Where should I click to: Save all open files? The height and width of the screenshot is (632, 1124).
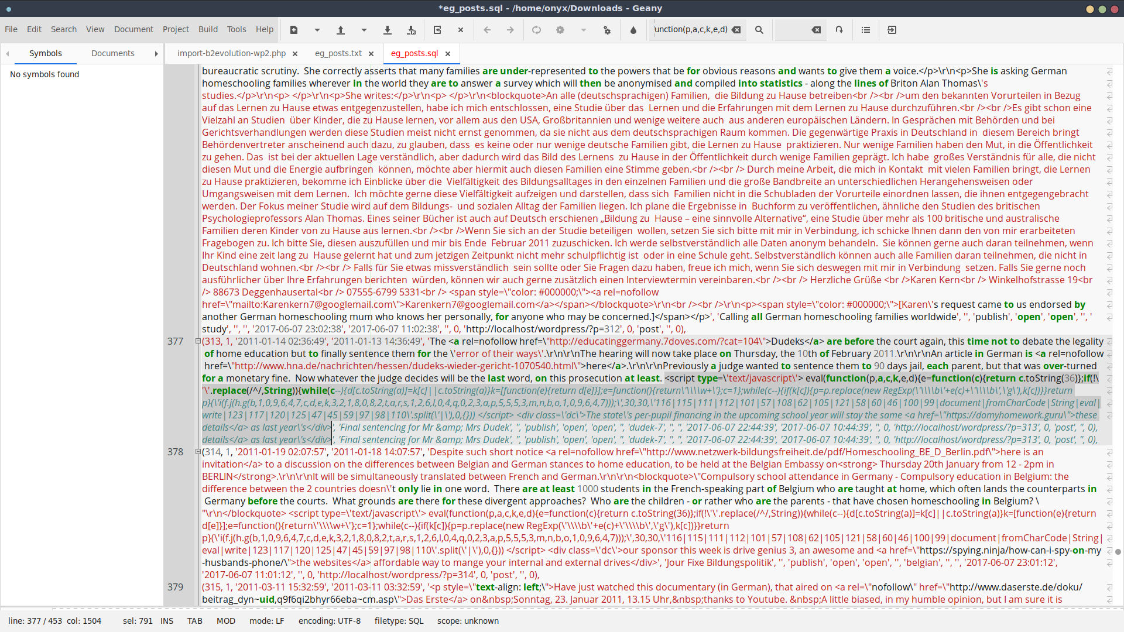click(412, 29)
